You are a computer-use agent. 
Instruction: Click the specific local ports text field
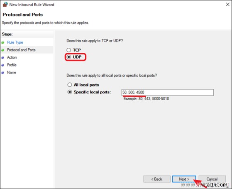click(x=168, y=93)
